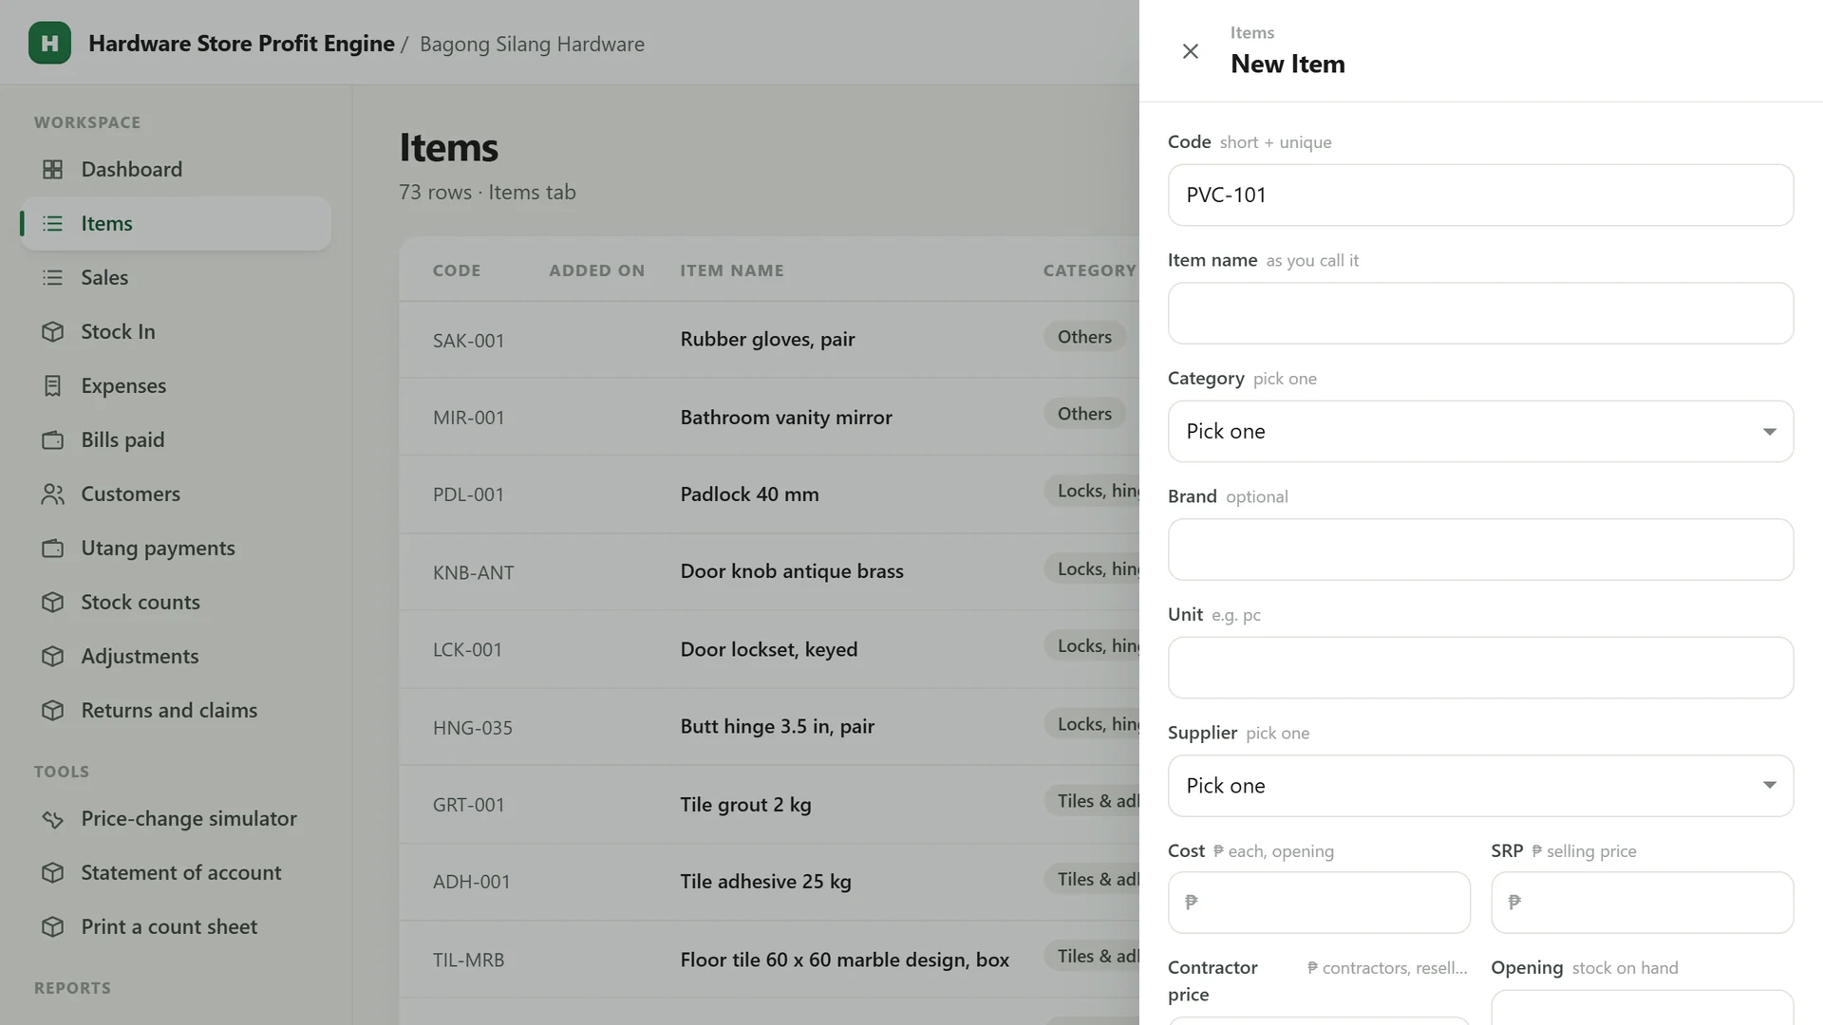The height and width of the screenshot is (1025, 1823).
Task: Click Others tag in Bathroom vanity mirror row
Action: (x=1084, y=414)
